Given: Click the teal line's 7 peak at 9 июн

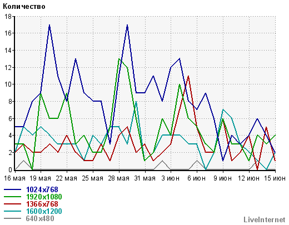Looking at the screenshot, I should [x=223, y=110].
